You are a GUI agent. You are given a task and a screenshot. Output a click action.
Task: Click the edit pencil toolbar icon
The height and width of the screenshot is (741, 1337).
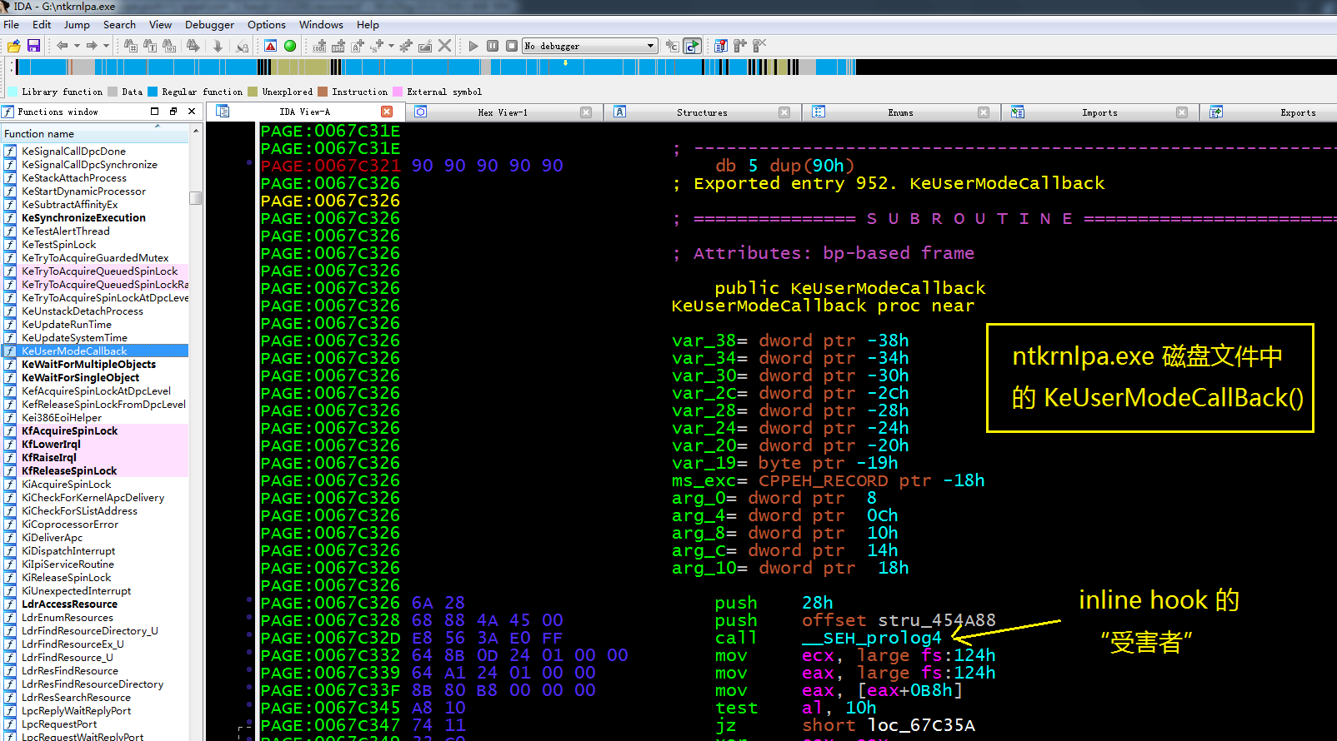425,46
